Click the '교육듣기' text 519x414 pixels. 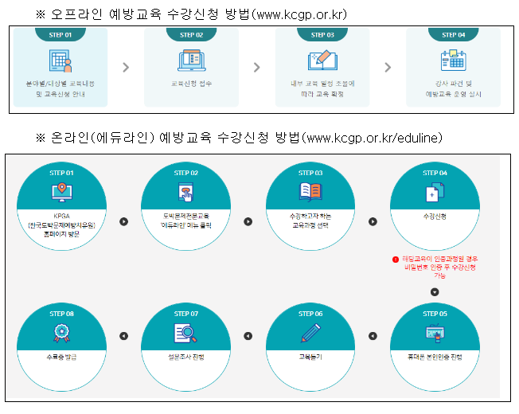[310, 357]
